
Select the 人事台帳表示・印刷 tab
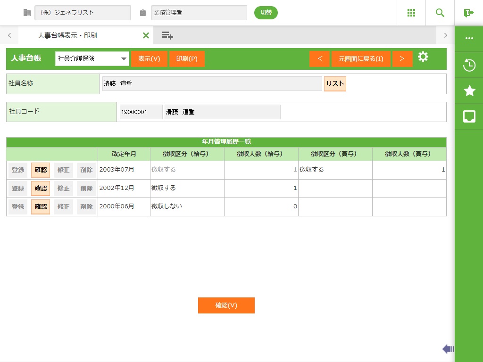click(67, 35)
